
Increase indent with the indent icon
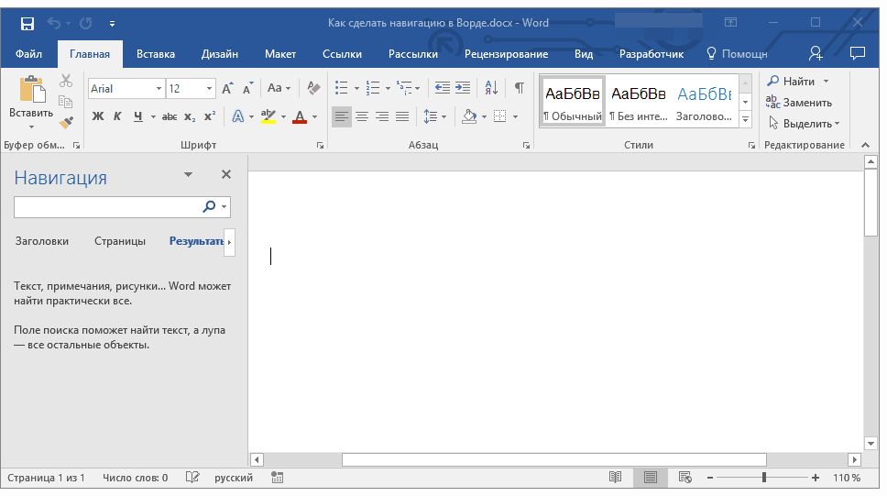463,89
